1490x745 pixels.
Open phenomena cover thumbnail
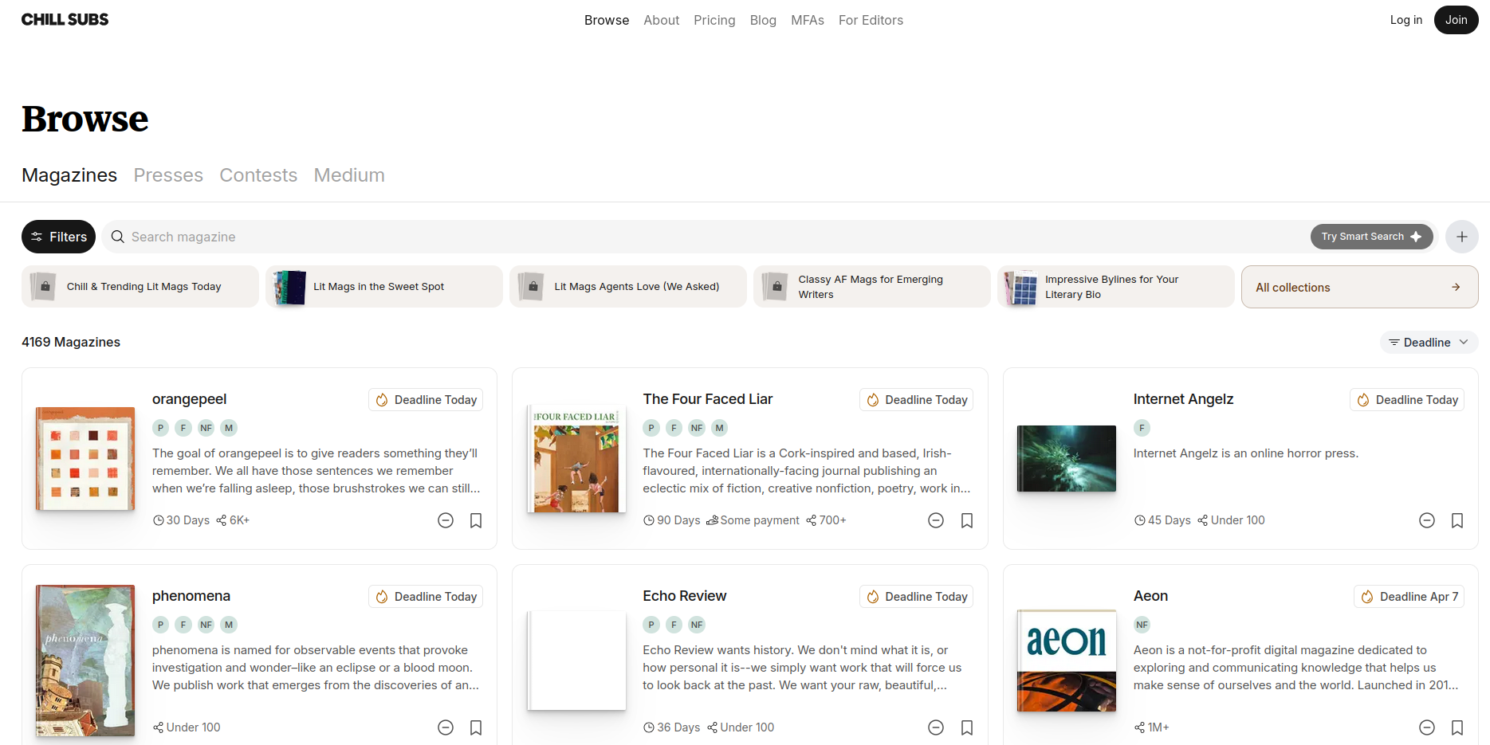click(85, 661)
